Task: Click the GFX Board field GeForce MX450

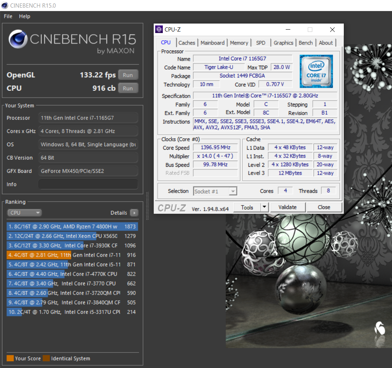Action: pyautogui.click(x=88, y=171)
